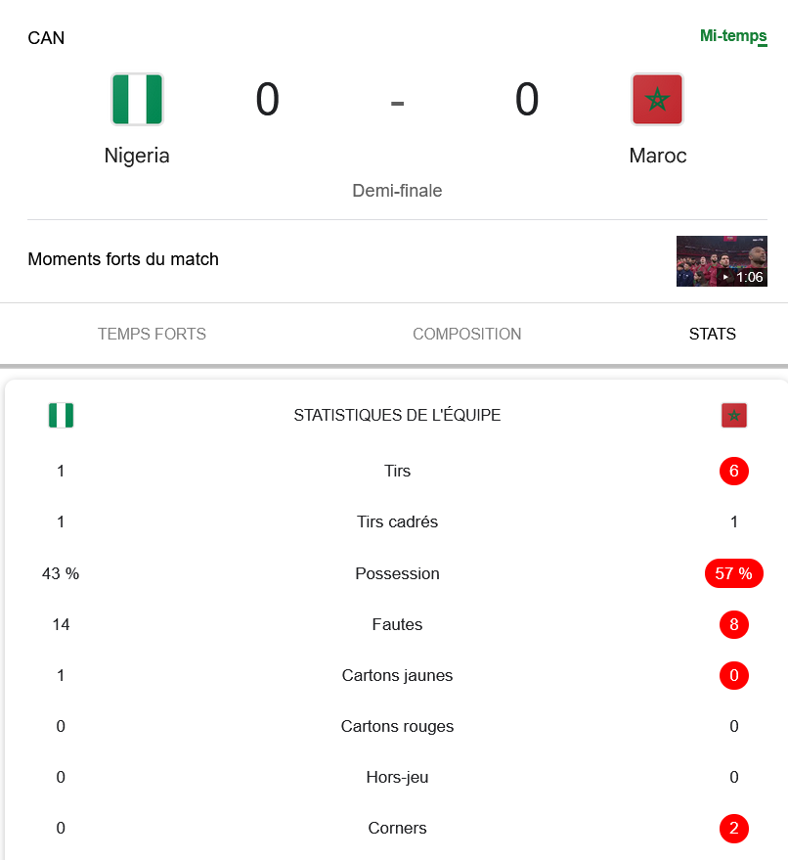Select the STATS tab

coord(712,334)
